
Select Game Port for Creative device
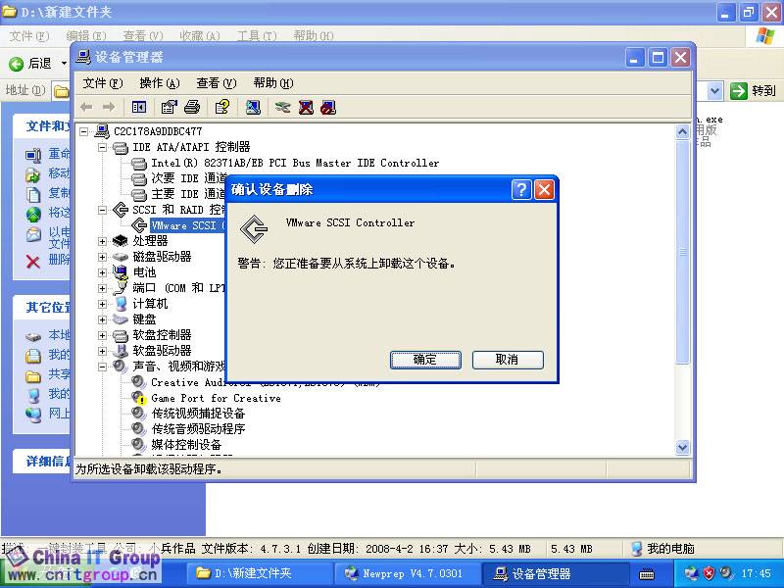(x=216, y=399)
